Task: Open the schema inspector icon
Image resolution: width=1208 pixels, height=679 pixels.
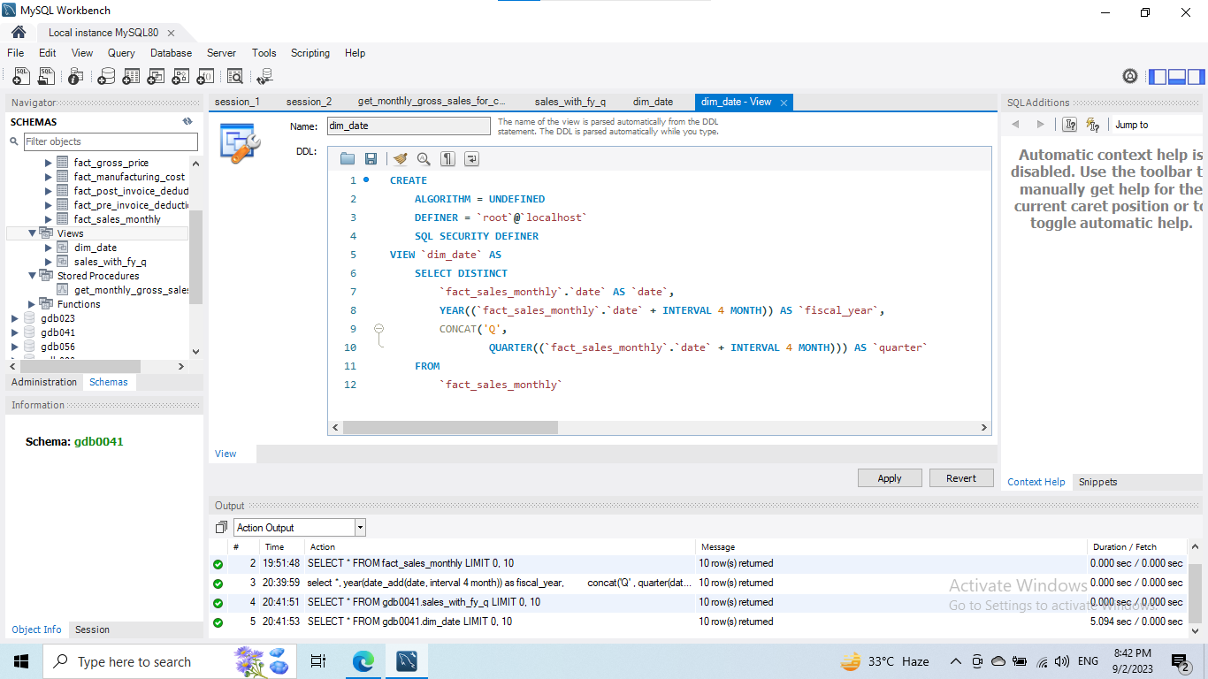Action: click(x=76, y=77)
